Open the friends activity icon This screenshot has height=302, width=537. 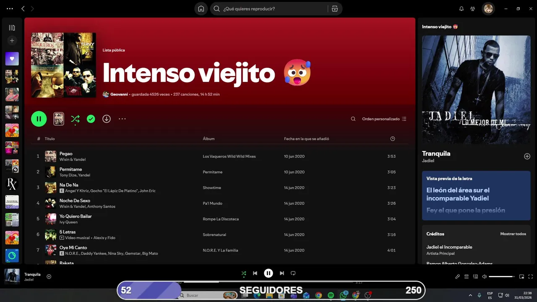pos(473,8)
